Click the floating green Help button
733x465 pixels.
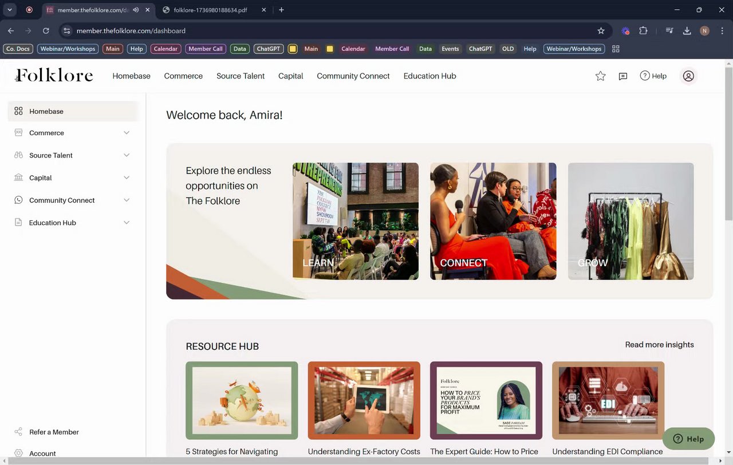pos(688,439)
